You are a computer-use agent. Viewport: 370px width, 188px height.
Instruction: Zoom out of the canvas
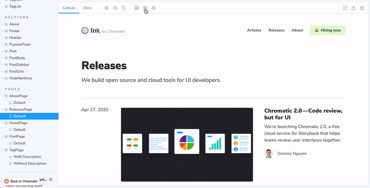pyautogui.click(x=115, y=8)
